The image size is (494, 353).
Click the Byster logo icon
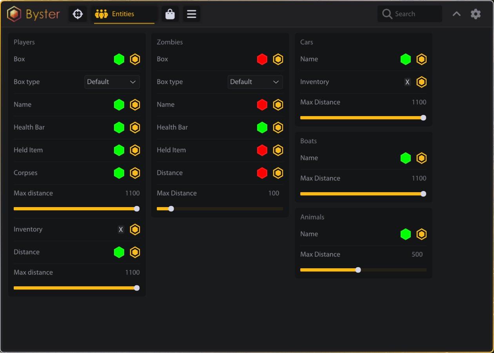pyautogui.click(x=14, y=14)
